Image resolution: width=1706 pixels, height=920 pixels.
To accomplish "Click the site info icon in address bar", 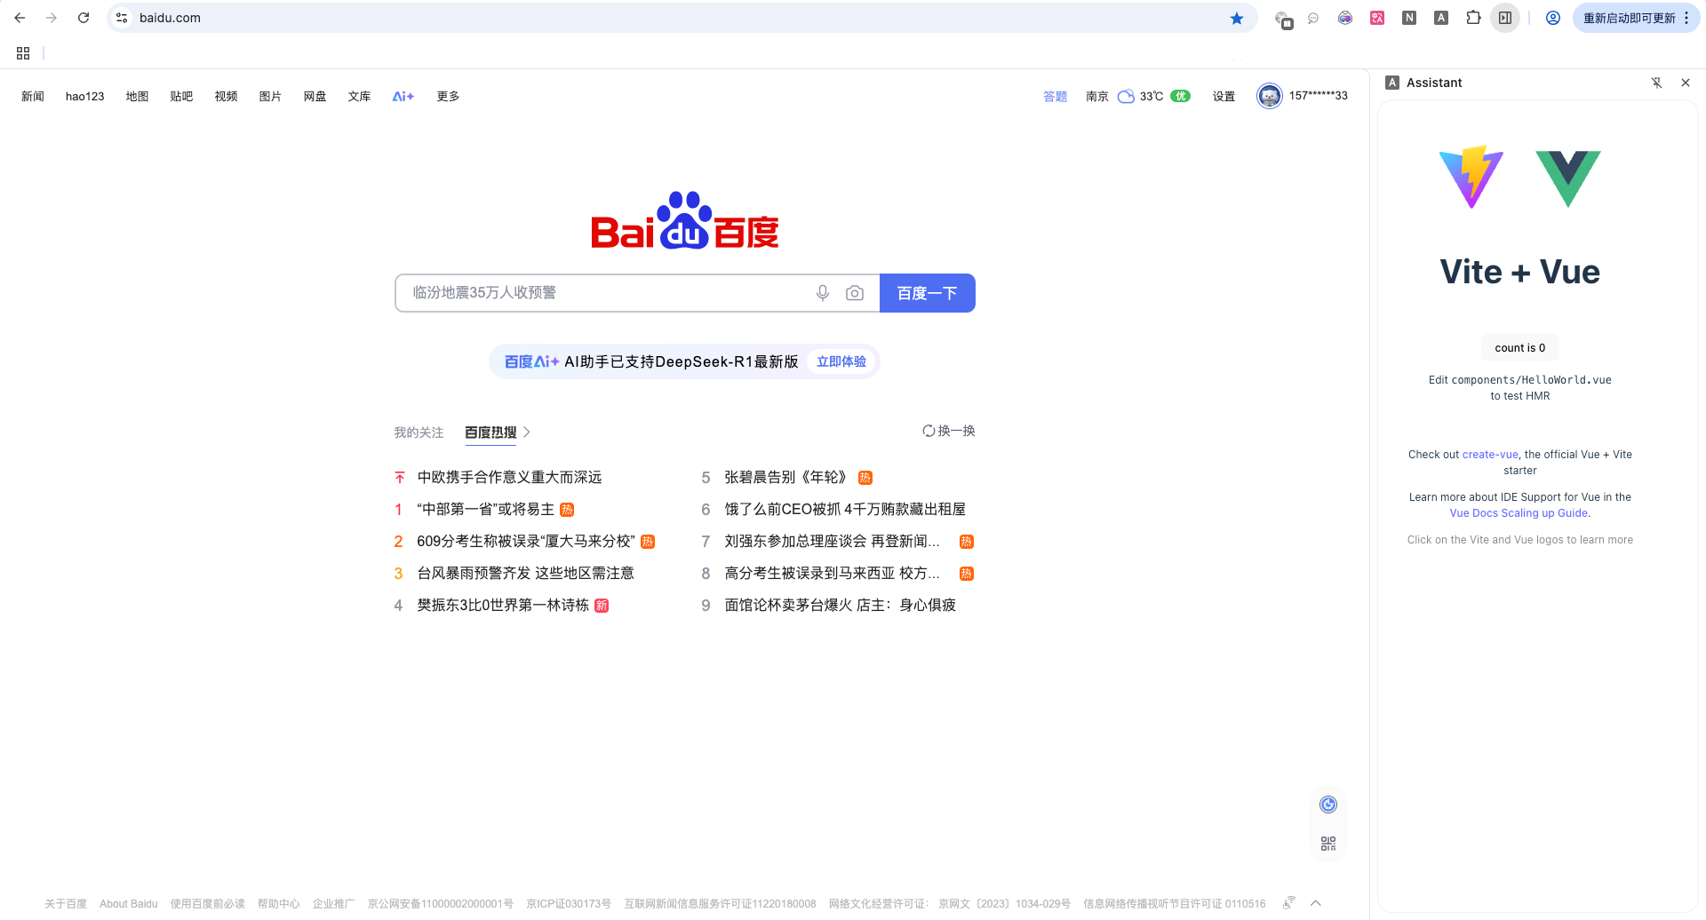I will [122, 18].
